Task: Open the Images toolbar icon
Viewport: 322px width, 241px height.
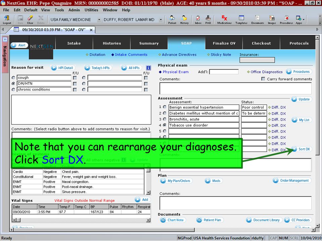Action: (x=272, y=20)
